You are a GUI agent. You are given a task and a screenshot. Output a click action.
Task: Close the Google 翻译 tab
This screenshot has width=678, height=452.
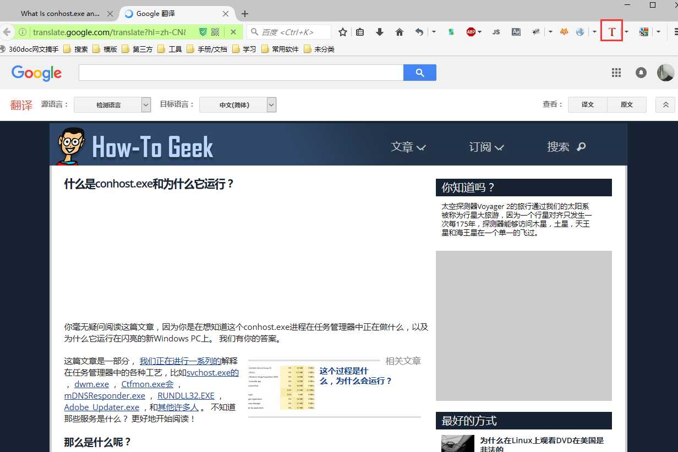tap(226, 14)
